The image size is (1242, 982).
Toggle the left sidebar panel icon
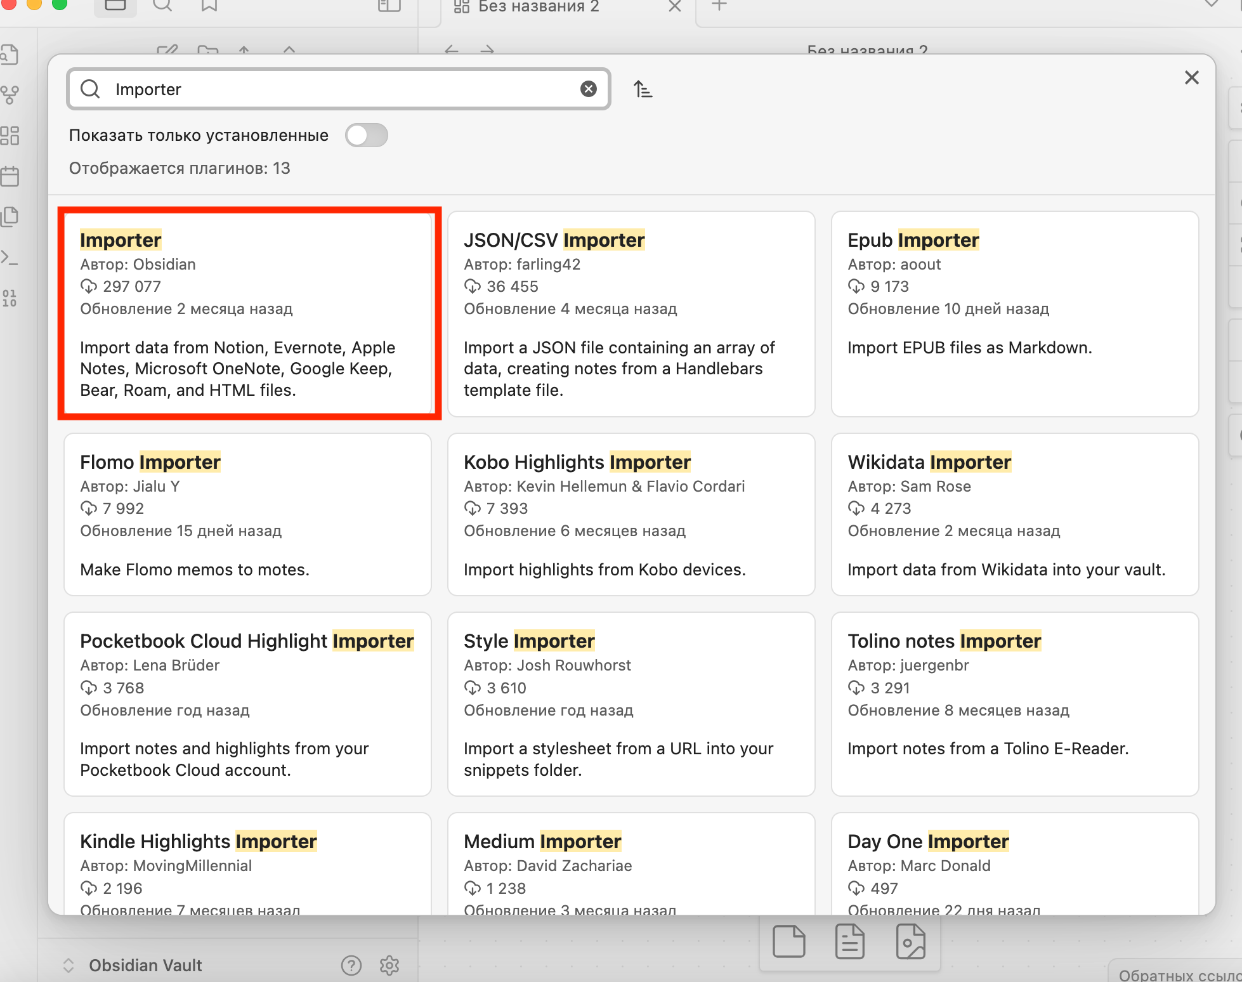[x=389, y=6]
